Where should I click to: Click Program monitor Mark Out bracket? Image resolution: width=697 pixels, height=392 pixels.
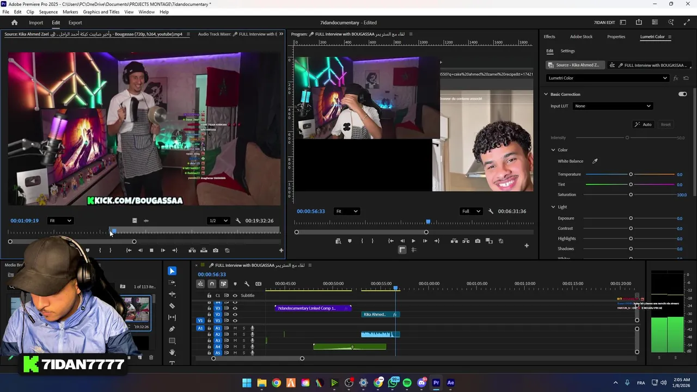[372, 241]
